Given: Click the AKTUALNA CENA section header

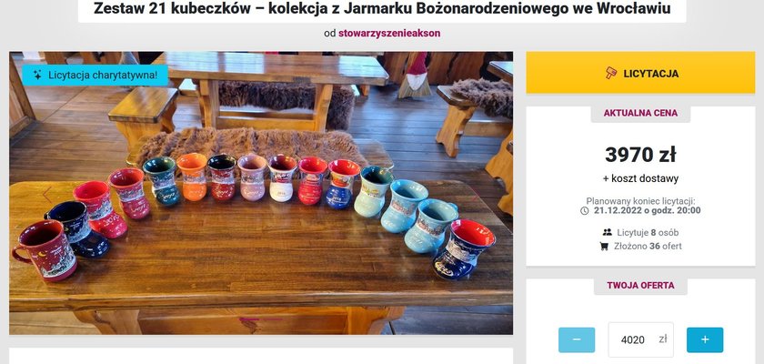Looking at the screenshot, I should tap(640, 113).
